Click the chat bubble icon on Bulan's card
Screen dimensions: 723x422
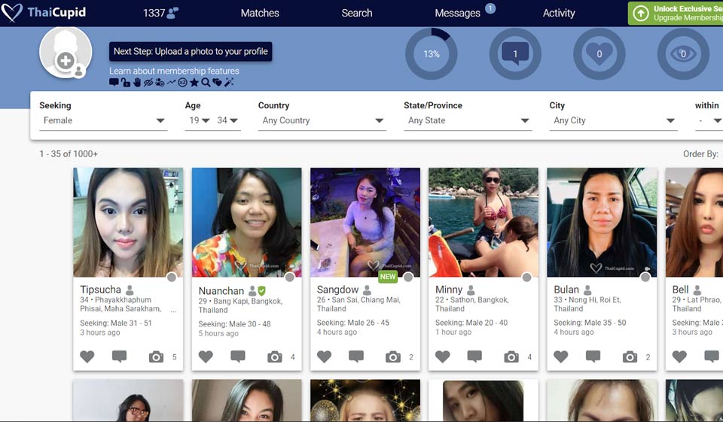(x=593, y=357)
